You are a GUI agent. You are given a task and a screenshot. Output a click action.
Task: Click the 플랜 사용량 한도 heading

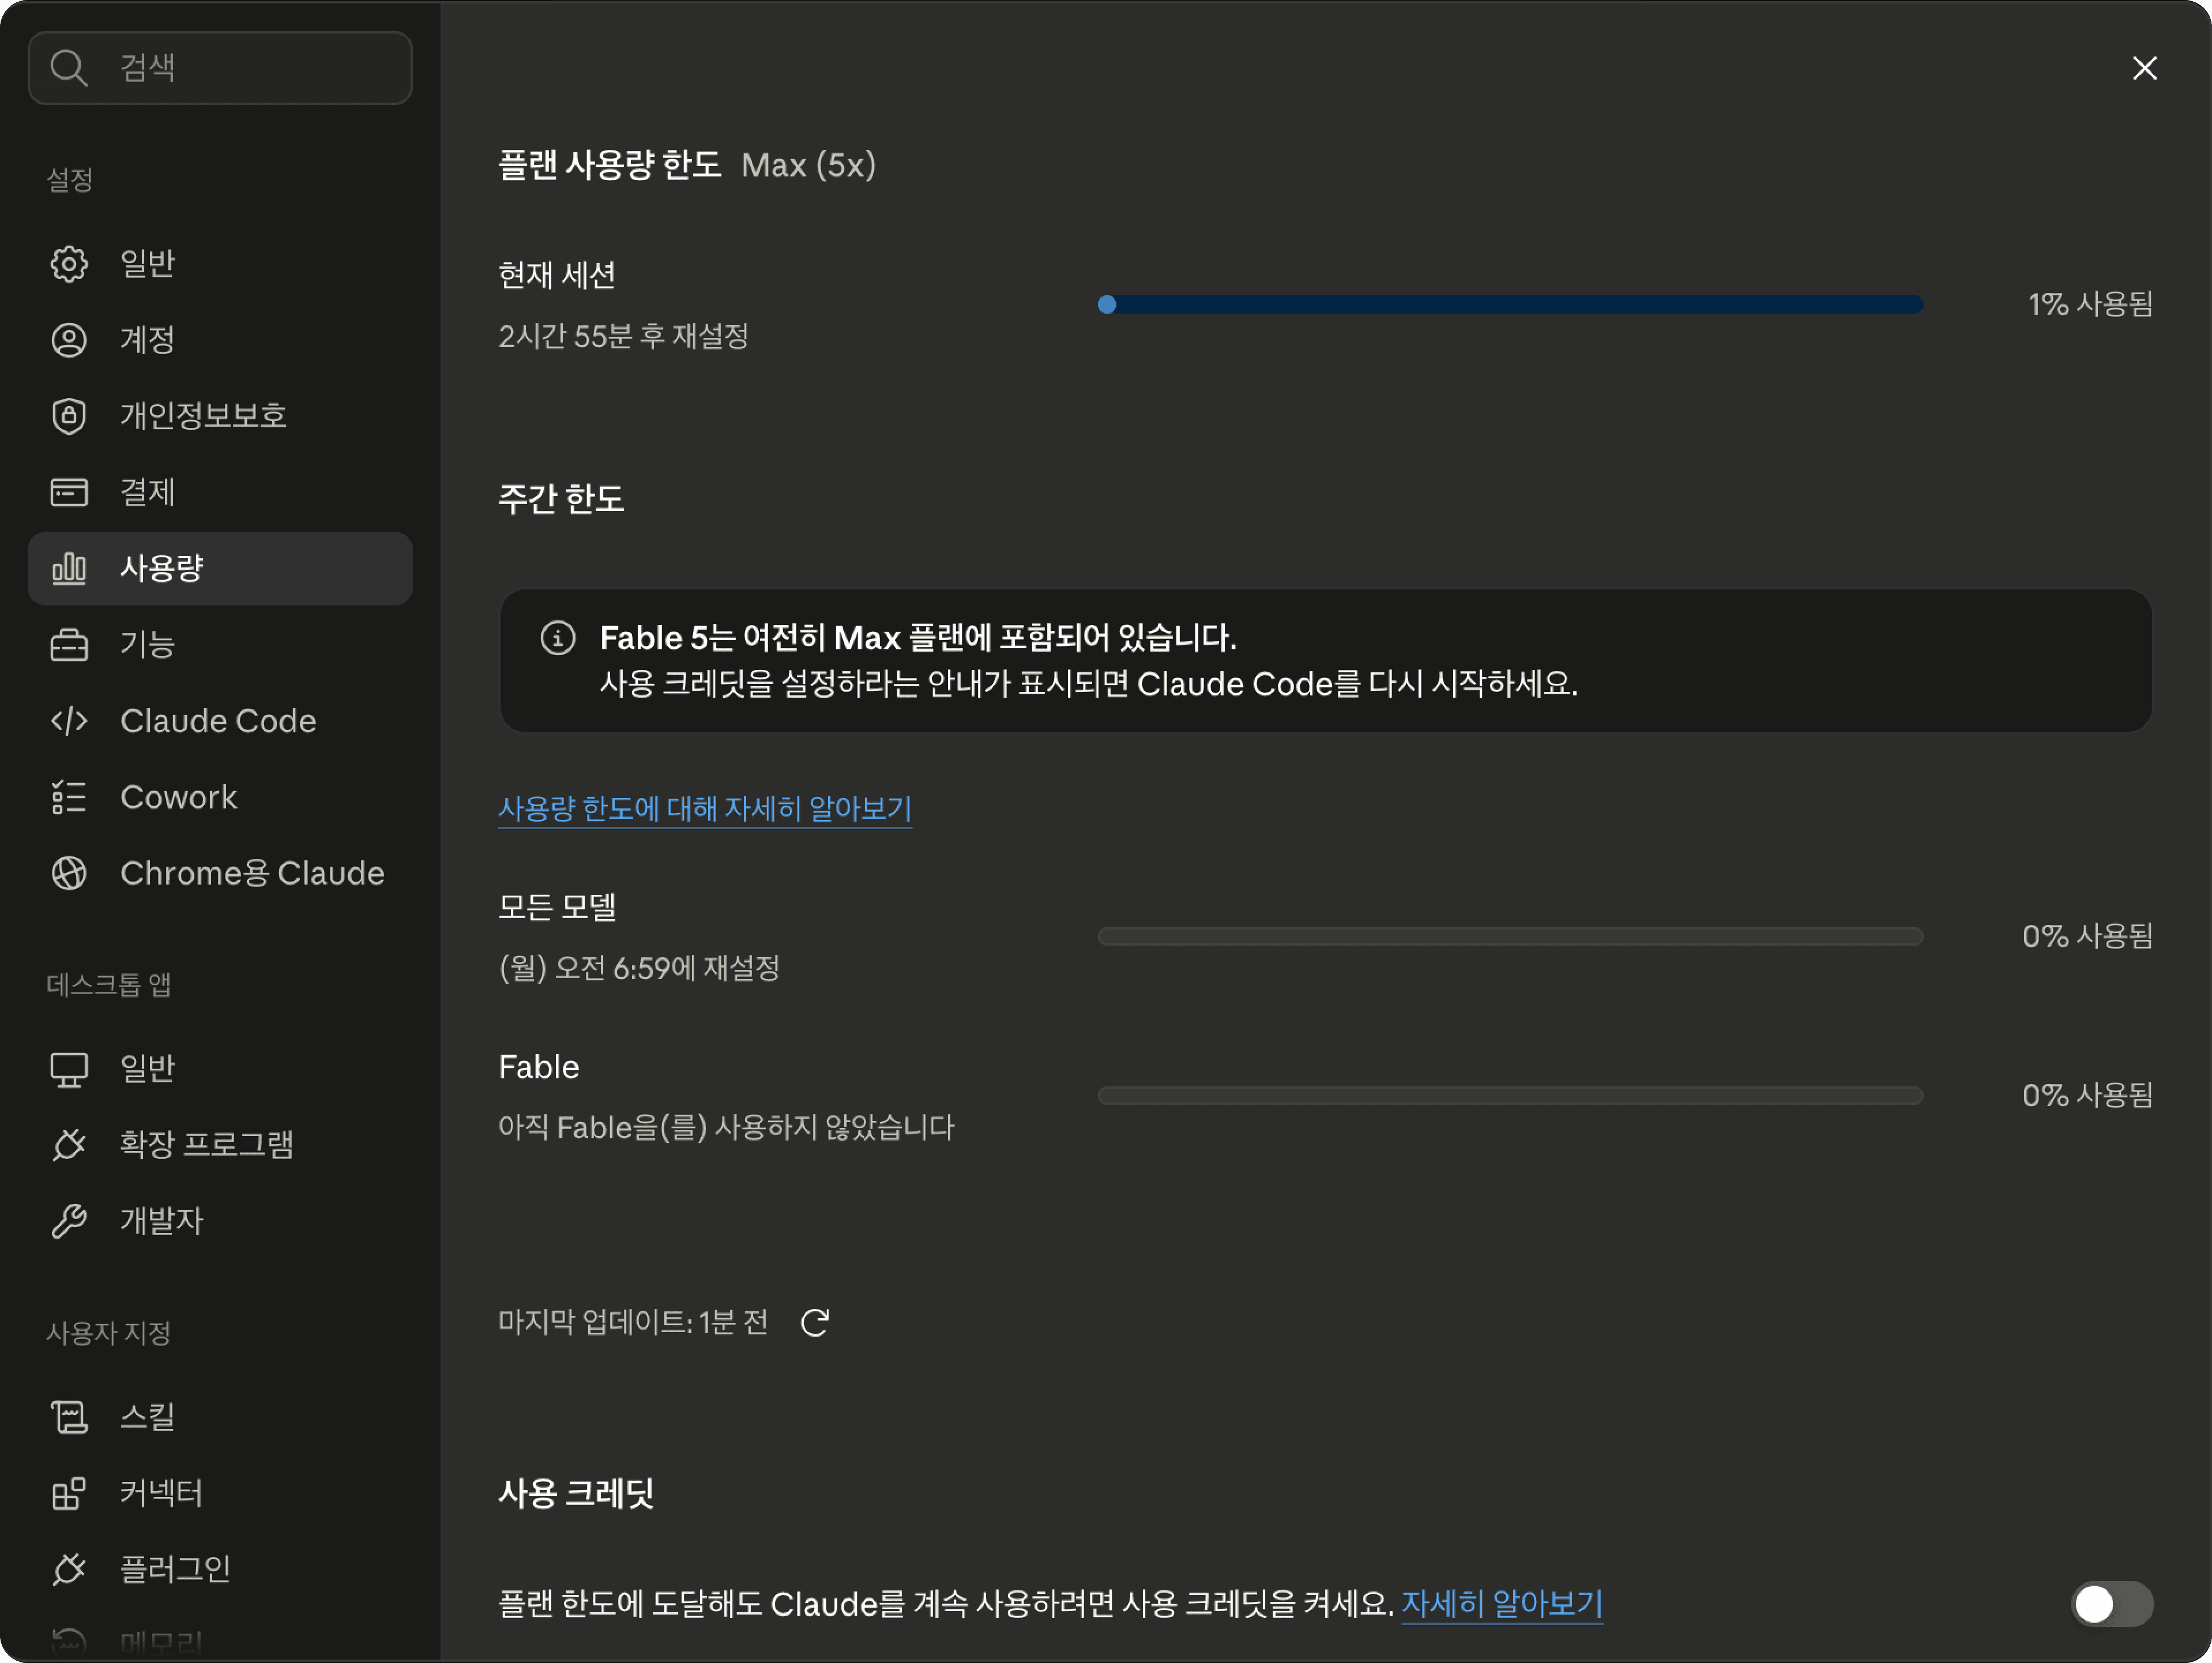pyautogui.click(x=610, y=165)
